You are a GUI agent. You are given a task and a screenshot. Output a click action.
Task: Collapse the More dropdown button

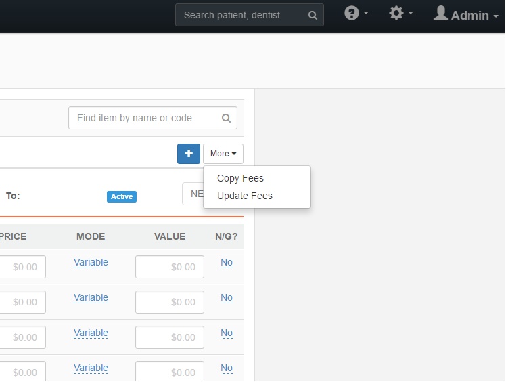click(x=223, y=154)
